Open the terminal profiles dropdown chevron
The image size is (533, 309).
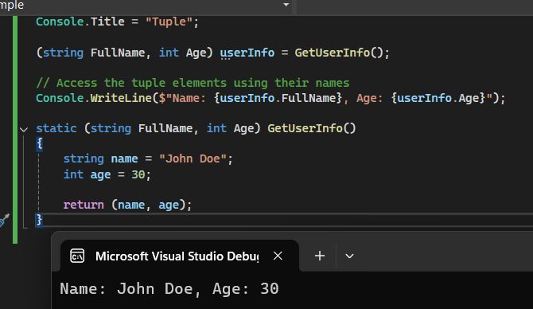pos(349,256)
